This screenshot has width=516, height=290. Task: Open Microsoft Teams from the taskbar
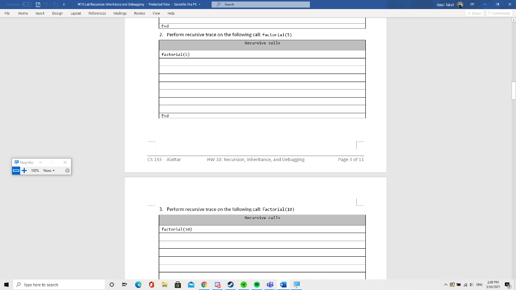pos(270,284)
